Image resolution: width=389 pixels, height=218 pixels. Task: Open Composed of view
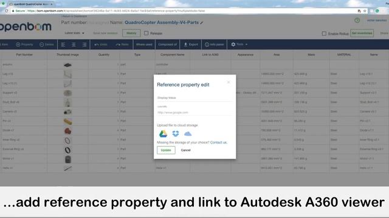[168, 44]
